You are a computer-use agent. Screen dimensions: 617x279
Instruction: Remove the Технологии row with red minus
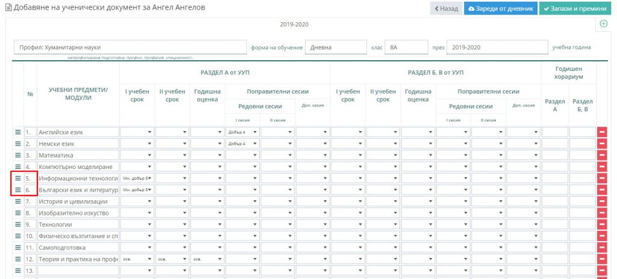(x=602, y=224)
